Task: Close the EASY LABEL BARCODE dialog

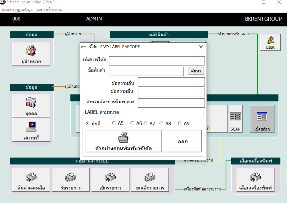Action: click(x=201, y=47)
